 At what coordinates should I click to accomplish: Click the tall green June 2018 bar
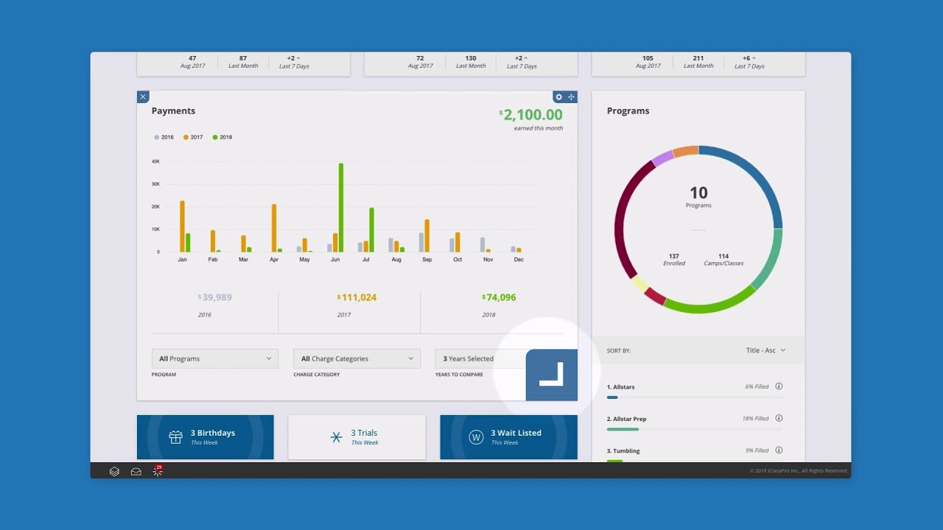click(x=341, y=208)
